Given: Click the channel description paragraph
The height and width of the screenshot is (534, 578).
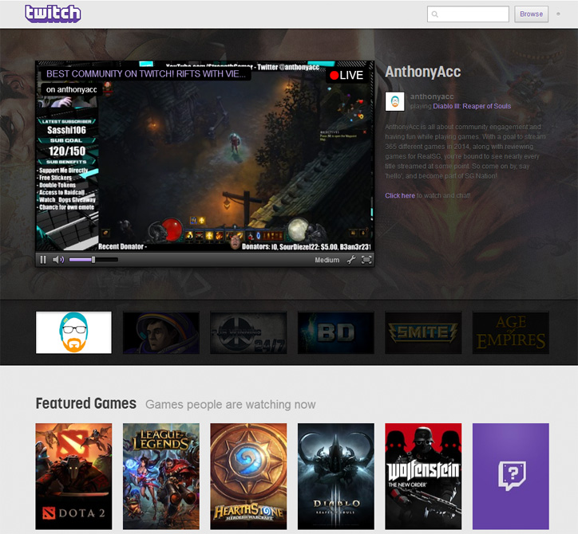Looking at the screenshot, I should click(465, 151).
